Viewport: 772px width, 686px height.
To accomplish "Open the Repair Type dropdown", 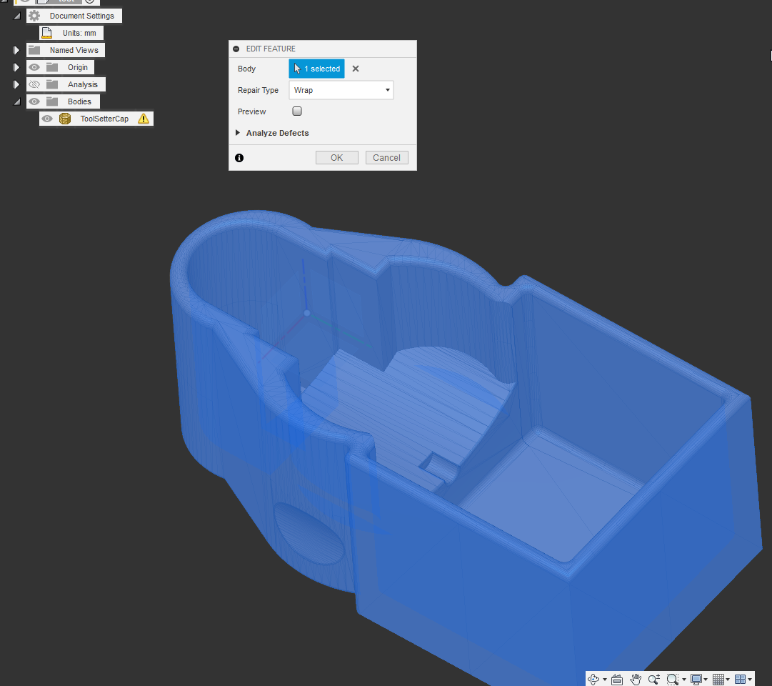I will (x=341, y=89).
